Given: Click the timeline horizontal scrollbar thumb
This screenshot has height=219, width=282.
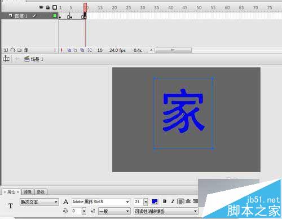Looking at the screenshot, I should [173, 50].
